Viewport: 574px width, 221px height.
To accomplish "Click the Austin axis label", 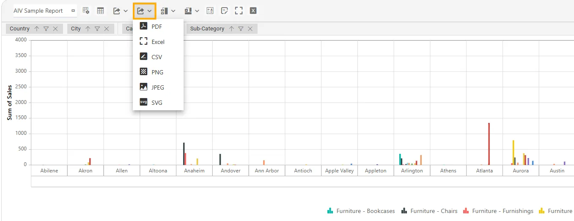I will pos(557,171).
